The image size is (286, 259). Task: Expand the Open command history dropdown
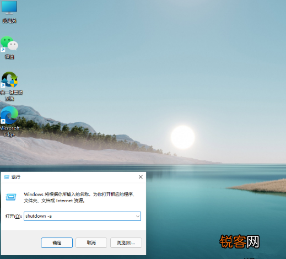tap(138, 216)
